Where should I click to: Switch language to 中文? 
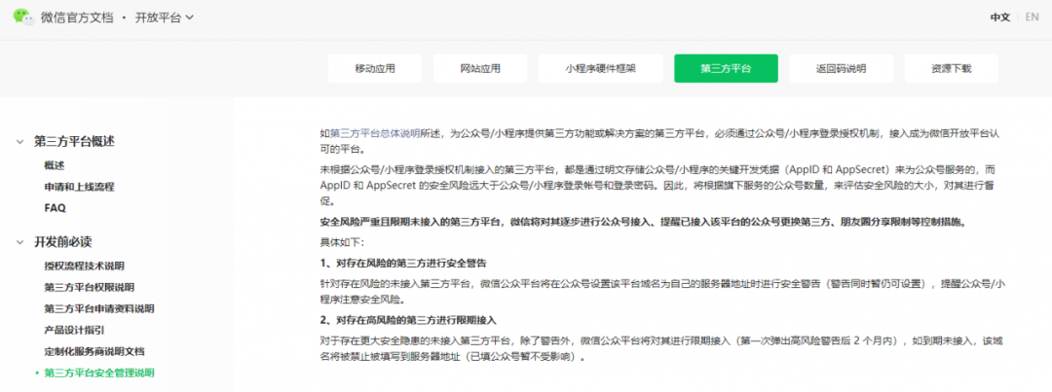[x=1000, y=18]
